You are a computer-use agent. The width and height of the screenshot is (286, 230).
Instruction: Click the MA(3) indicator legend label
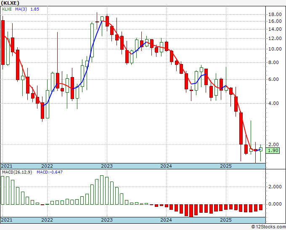(21, 9)
